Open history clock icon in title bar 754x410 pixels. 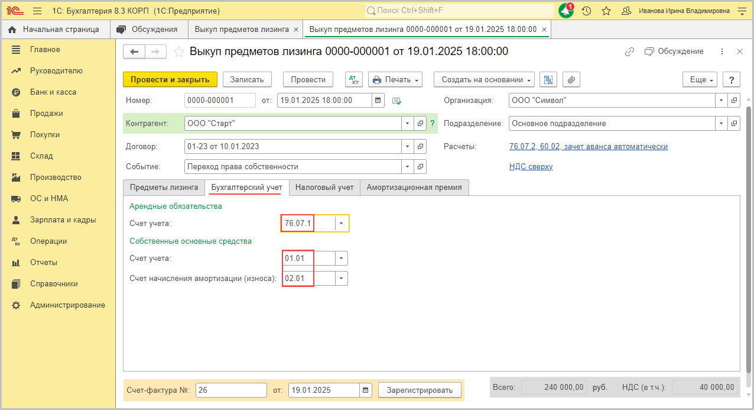[586, 11]
